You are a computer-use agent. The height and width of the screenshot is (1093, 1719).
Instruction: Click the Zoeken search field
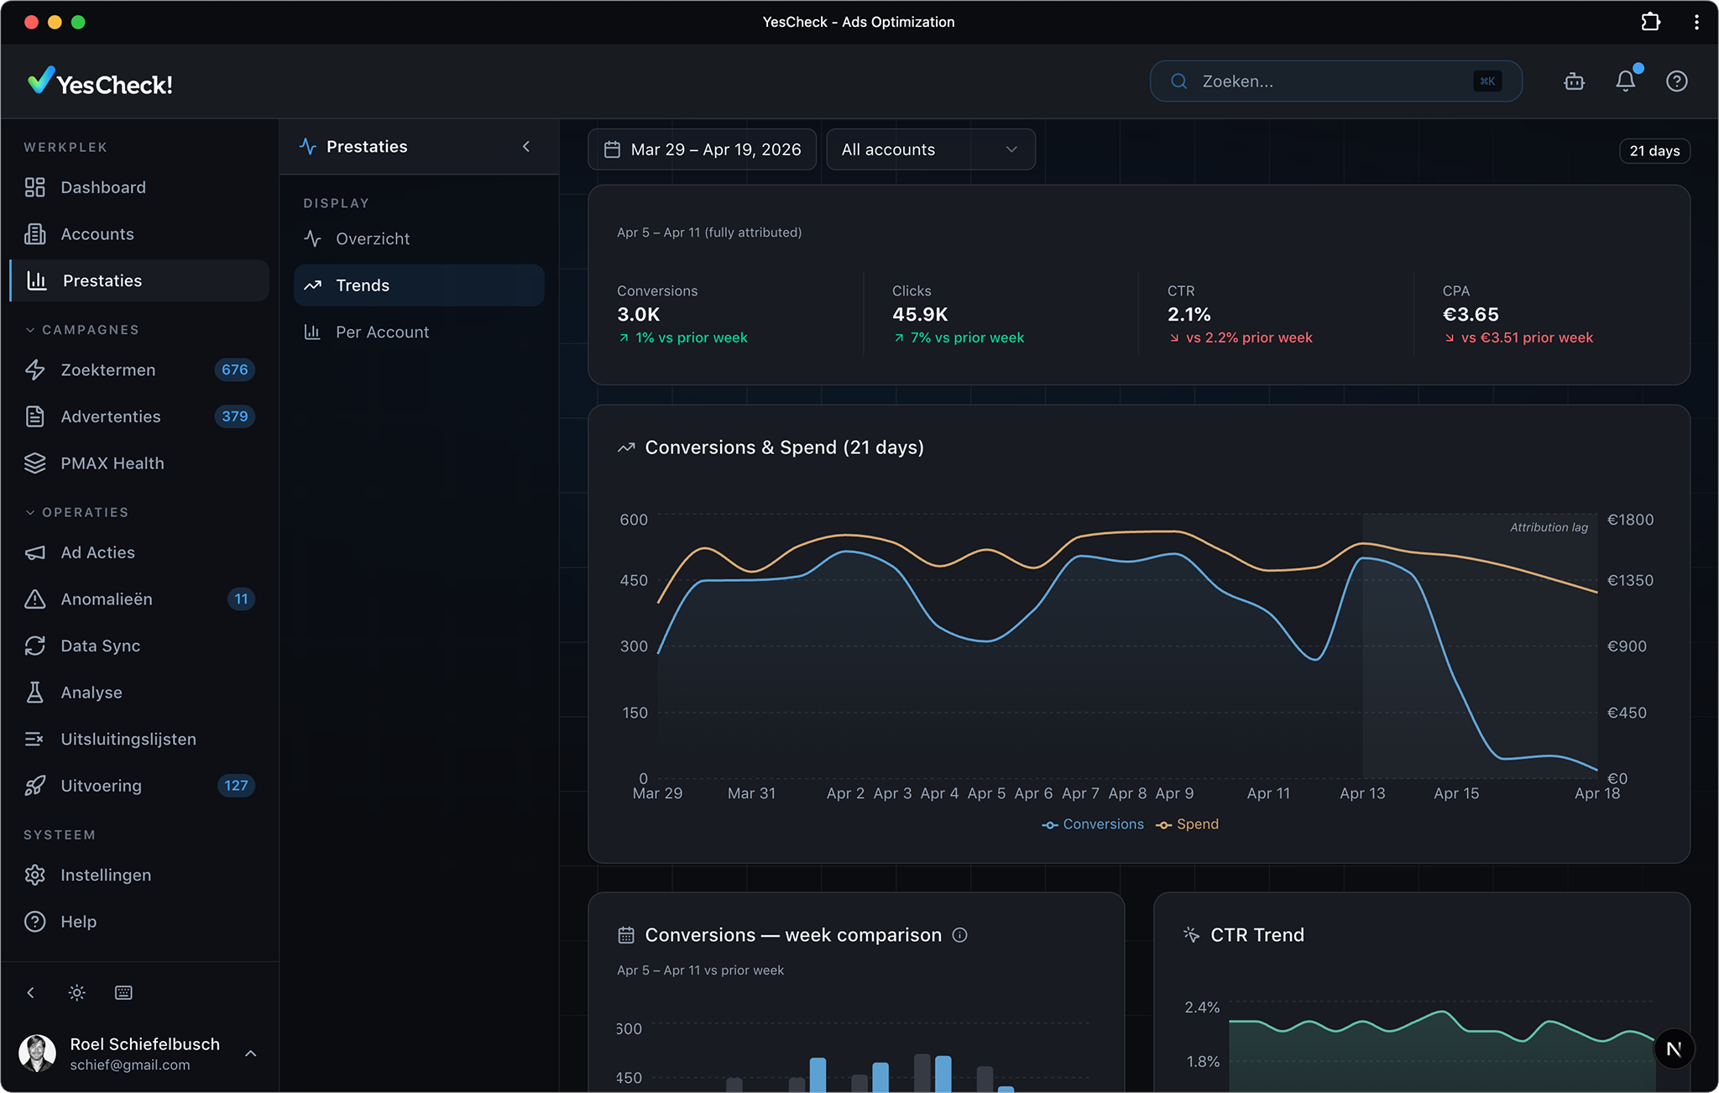(x=1335, y=81)
